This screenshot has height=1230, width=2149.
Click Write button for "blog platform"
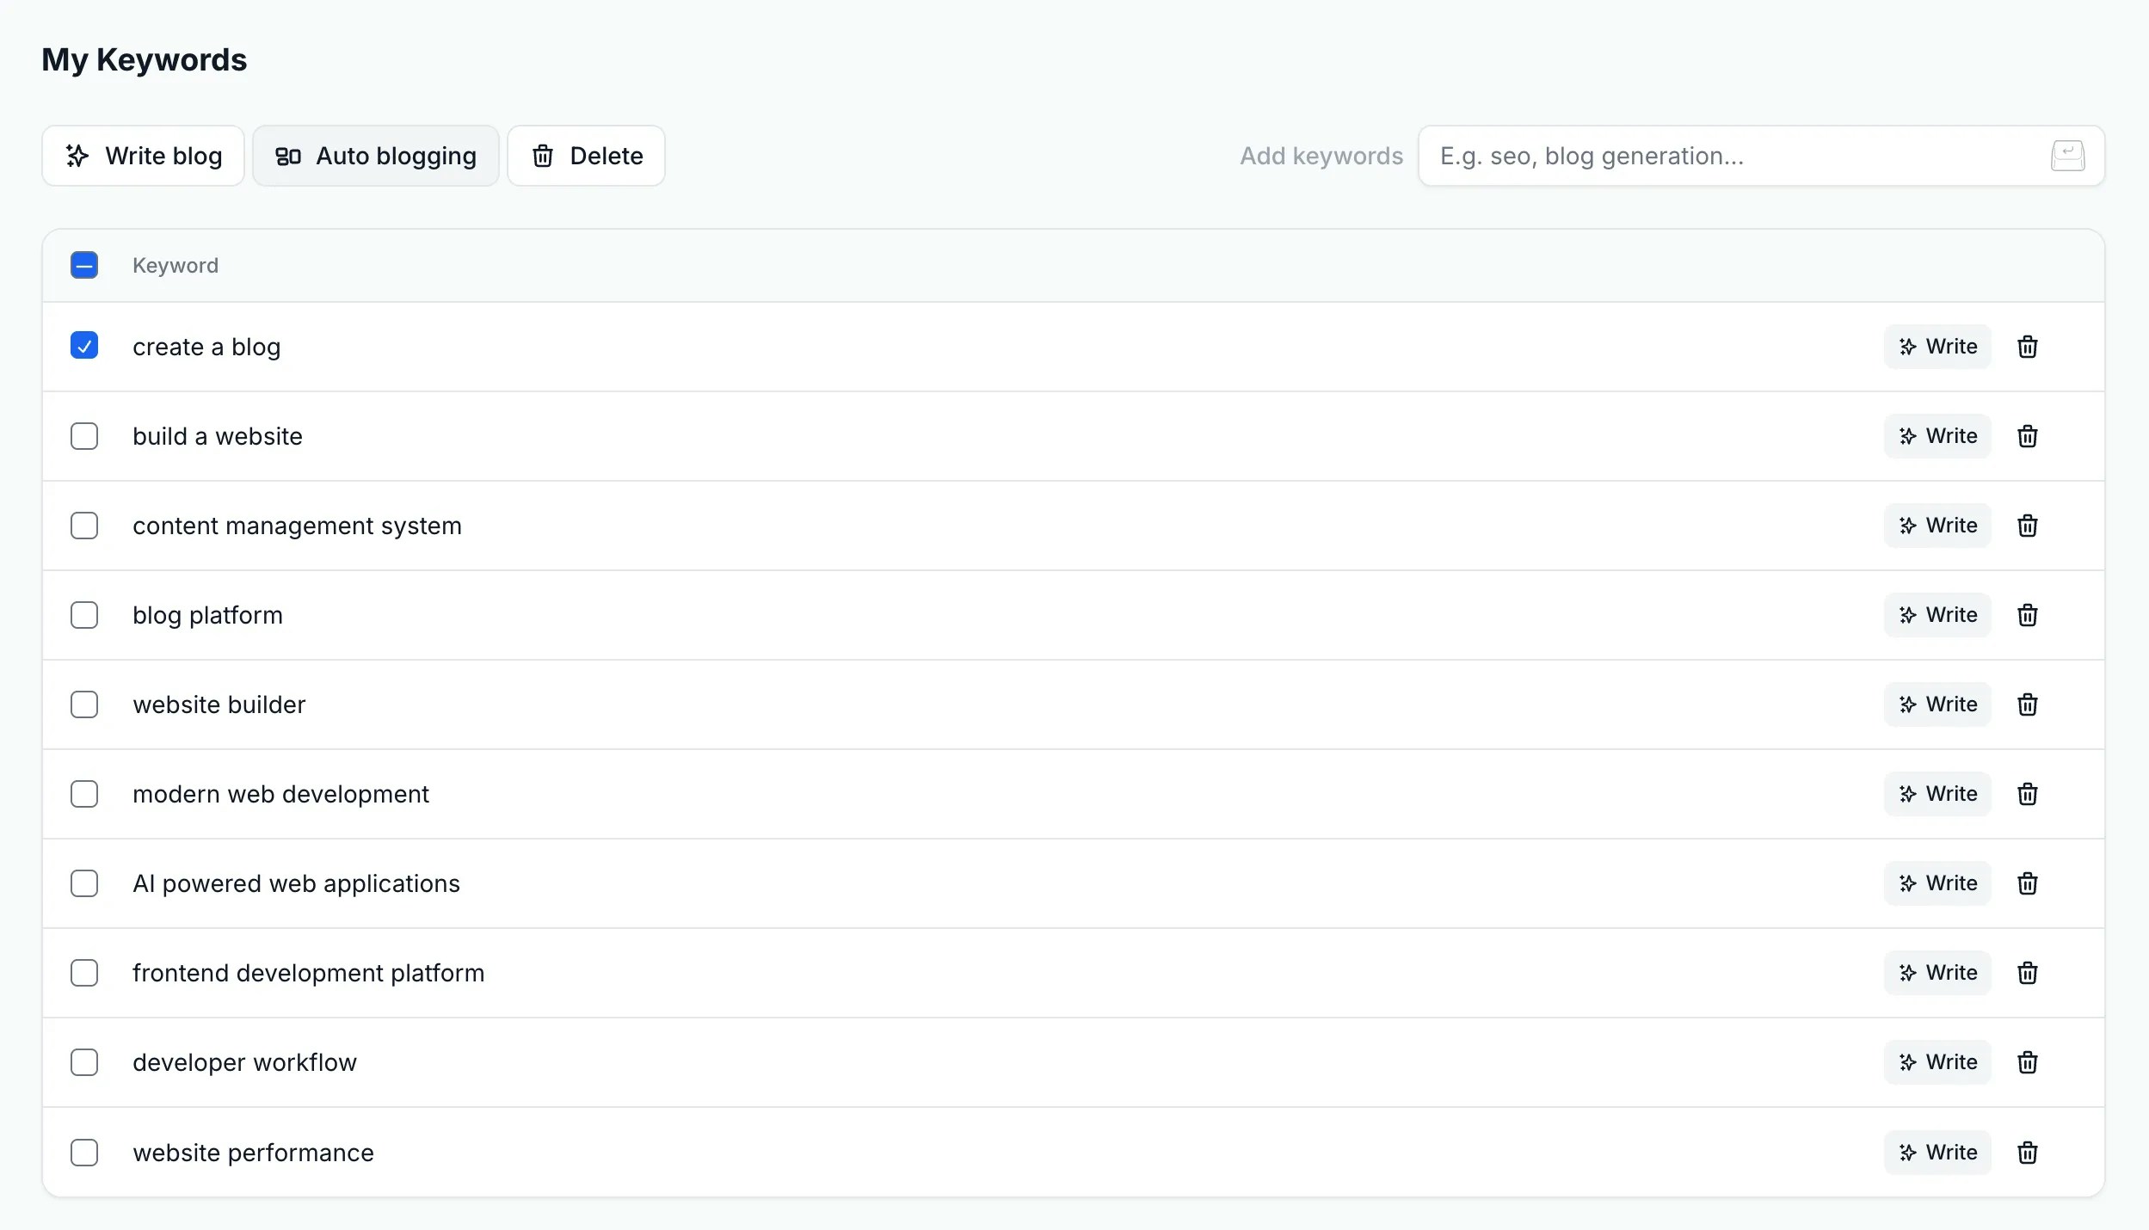click(1937, 615)
